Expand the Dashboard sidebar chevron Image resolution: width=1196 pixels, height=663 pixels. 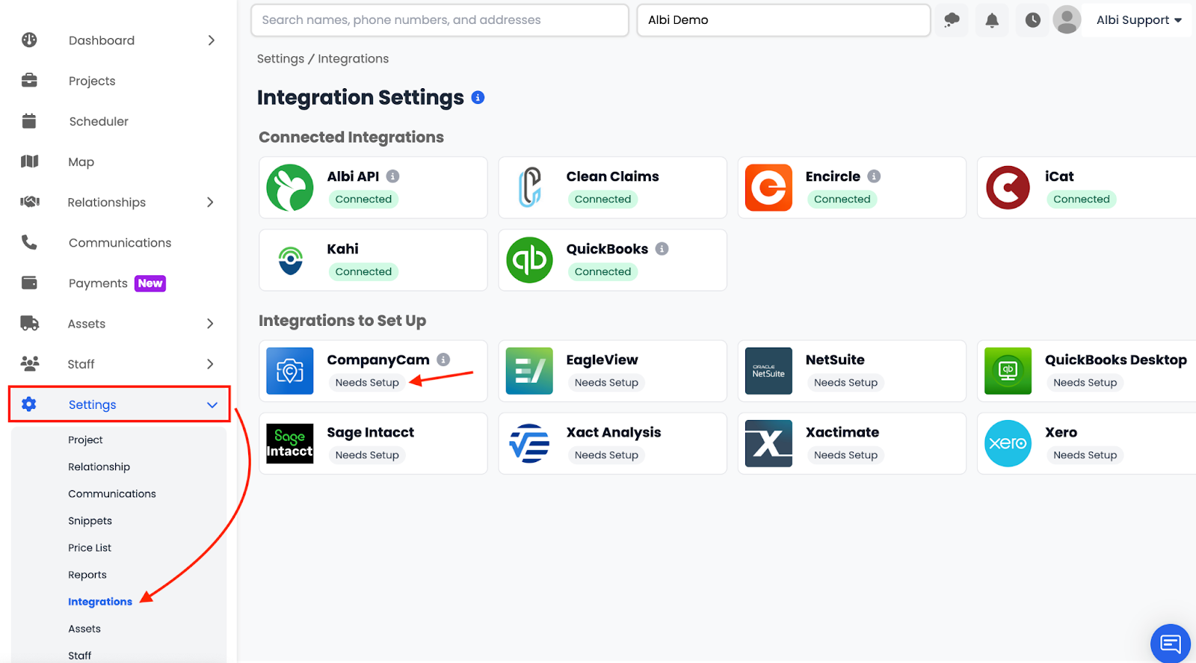coord(211,40)
